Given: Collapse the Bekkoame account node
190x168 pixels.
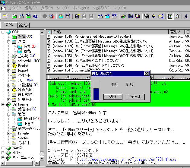Looking at the screenshot, I should pyautogui.click(x=3, y=104).
